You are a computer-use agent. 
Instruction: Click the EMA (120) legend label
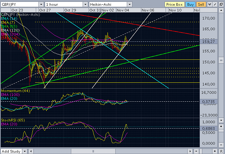[10, 30]
